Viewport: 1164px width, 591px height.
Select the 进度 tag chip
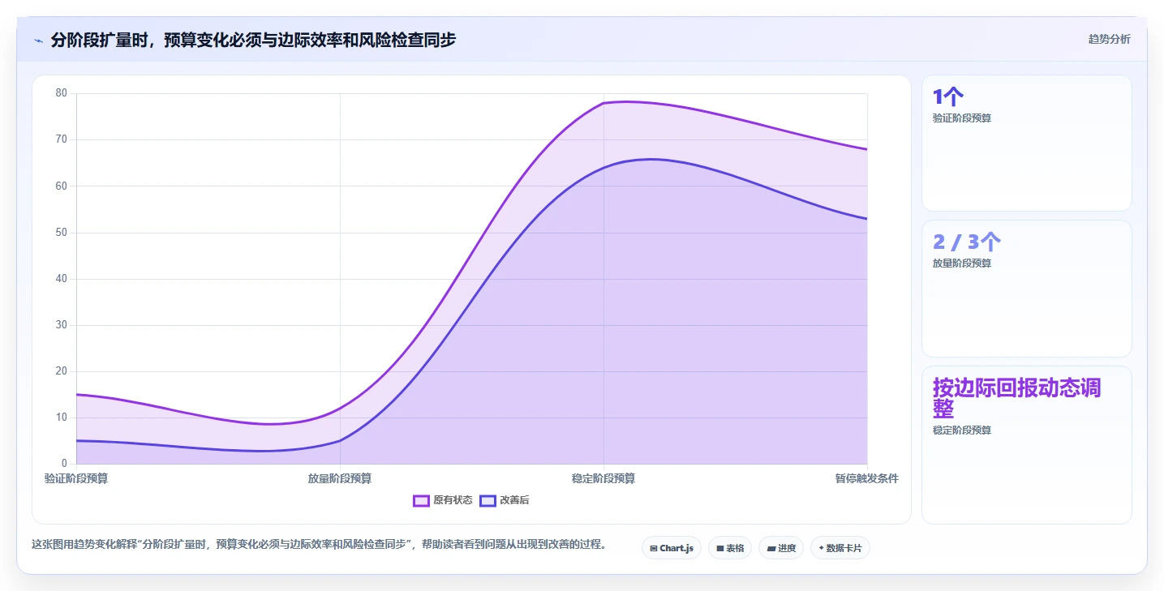coord(781,548)
